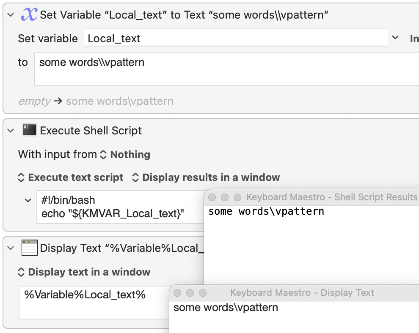Viewport: 419px width, 333px height.
Task: Click the 'some words\\vpattern' text value field
Action: pos(226,69)
